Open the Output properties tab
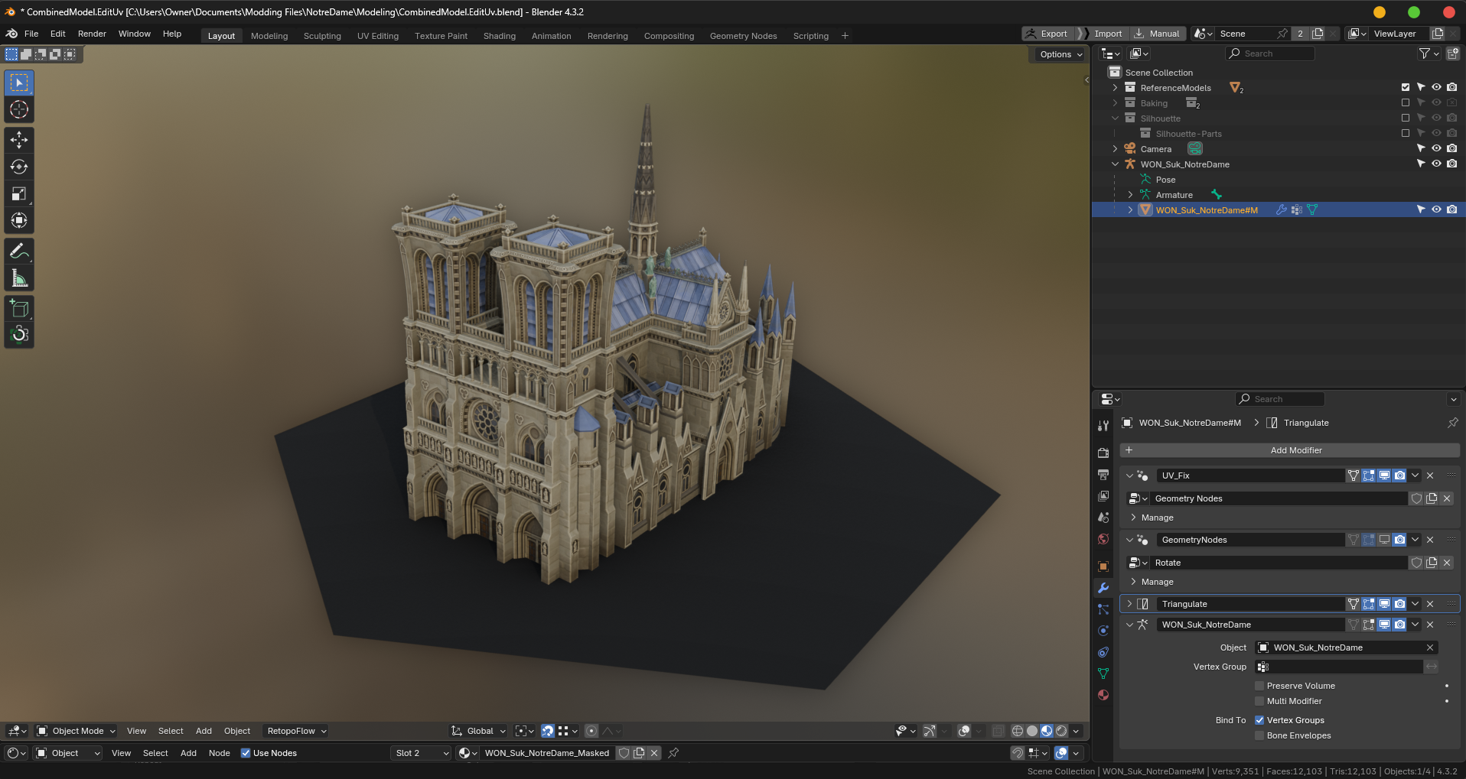Viewport: 1466px width, 779px height. pyautogui.click(x=1103, y=475)
